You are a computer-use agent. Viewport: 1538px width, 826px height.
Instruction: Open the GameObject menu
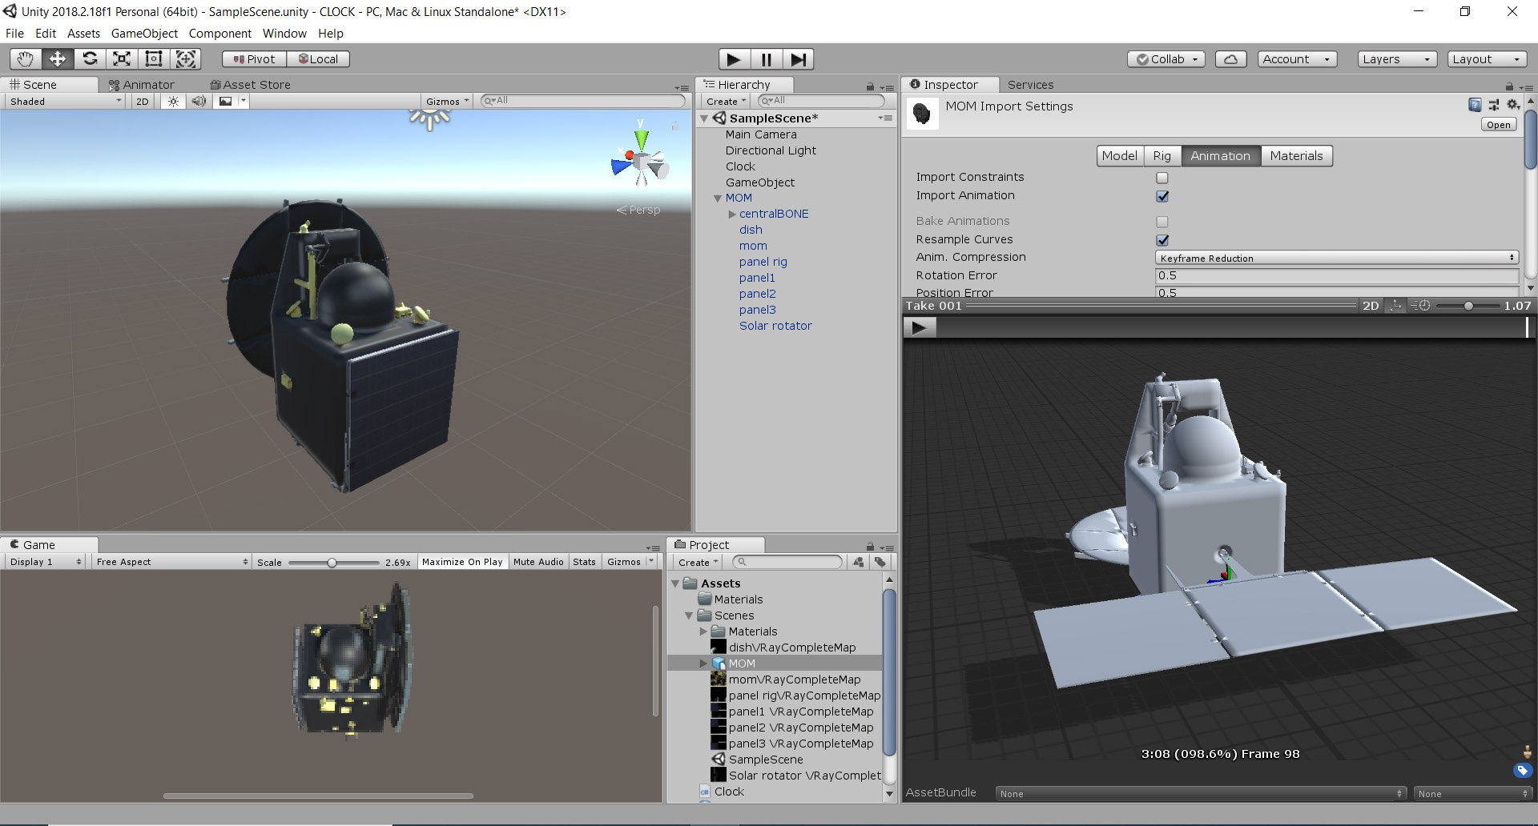(144, 34)
